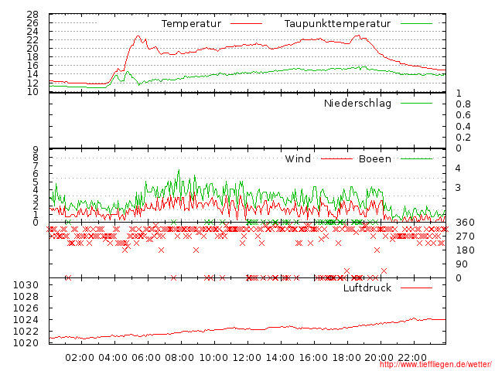Click the tieffliegen.de/wetter link
This screenshot has height=371, width=495.
[x=435, y=365]
